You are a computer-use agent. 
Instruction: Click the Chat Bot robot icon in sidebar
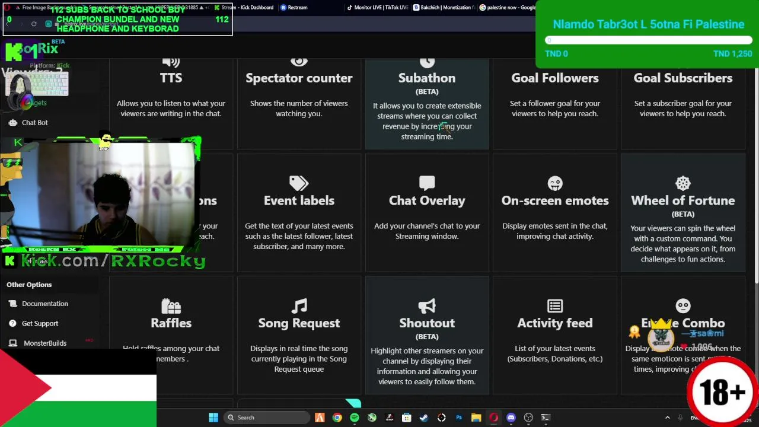tap(12, 122)
